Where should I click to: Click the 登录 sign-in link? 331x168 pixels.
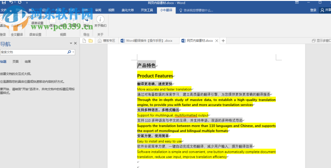coord(313,10)
